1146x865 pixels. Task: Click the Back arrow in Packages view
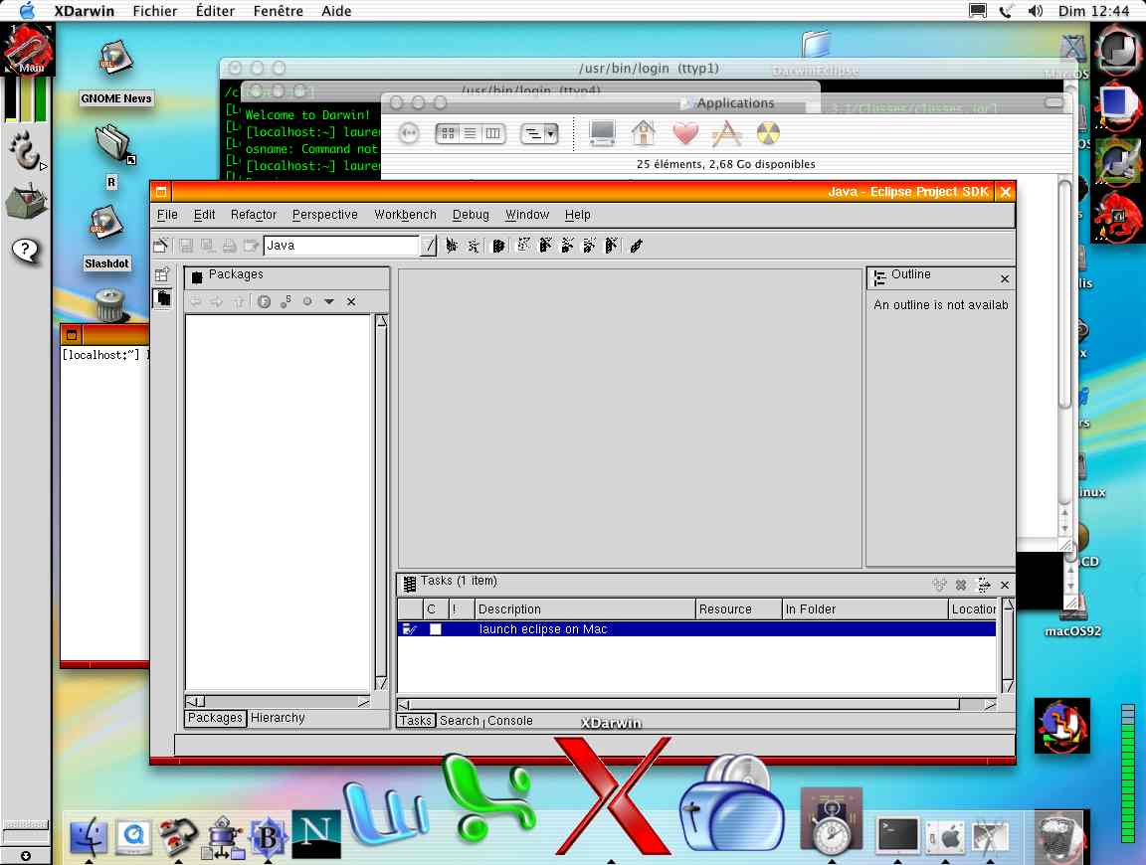coord(195,301)
